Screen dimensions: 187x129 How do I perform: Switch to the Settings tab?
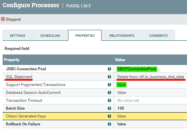coord(17,35)
